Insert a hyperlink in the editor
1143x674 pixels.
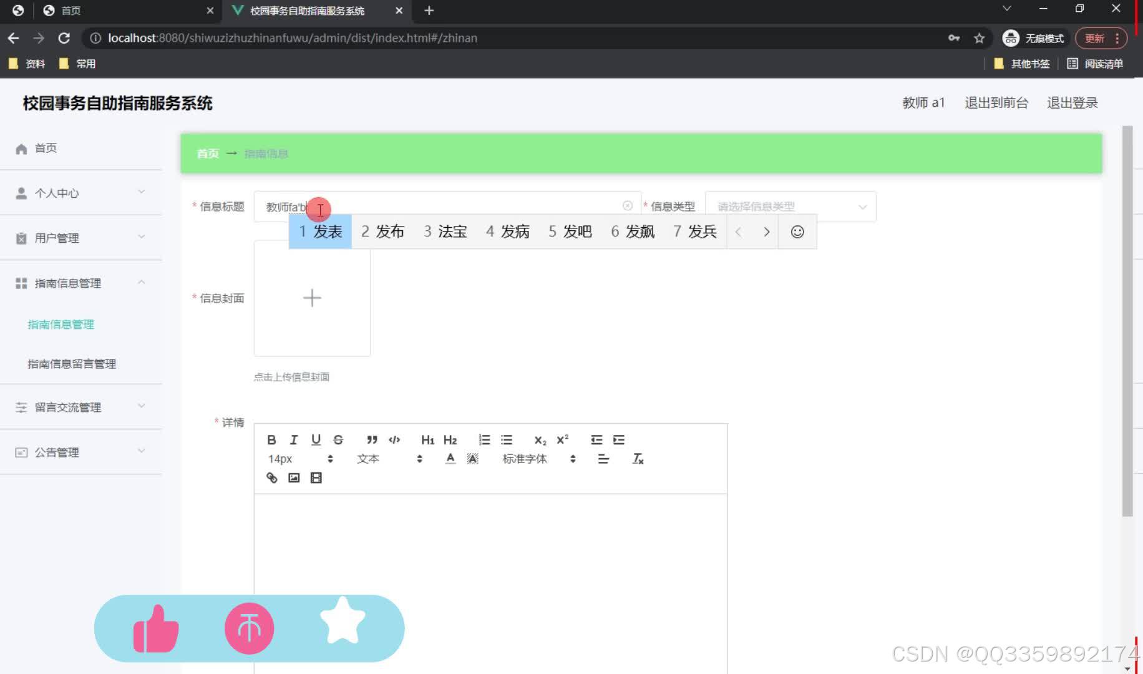pyautogui.click(x=271, y=477)
